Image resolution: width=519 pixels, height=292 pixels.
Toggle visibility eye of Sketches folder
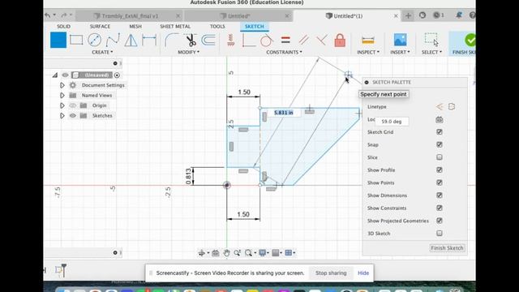[72, 115]
